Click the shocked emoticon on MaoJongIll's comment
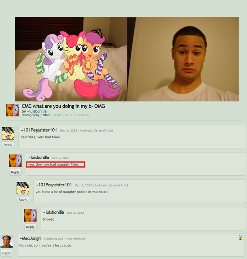 click(x=241, y=238)
